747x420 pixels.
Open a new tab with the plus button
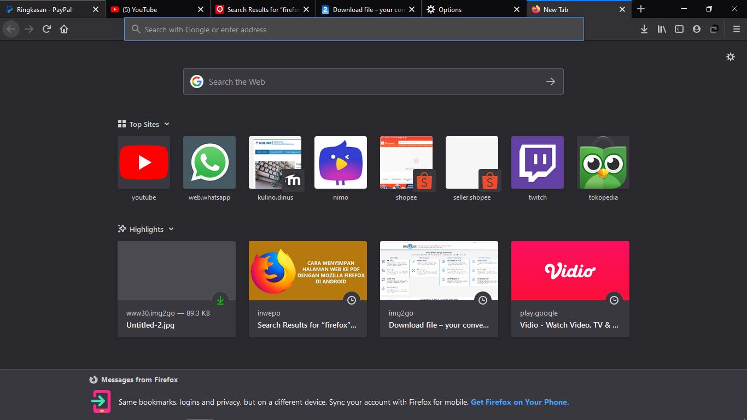pyautogui.click(x=641, y=9)
